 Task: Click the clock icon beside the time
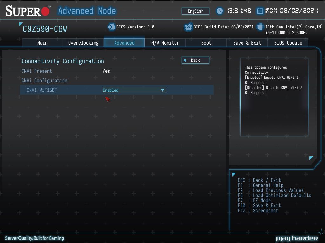click(220, 11)
